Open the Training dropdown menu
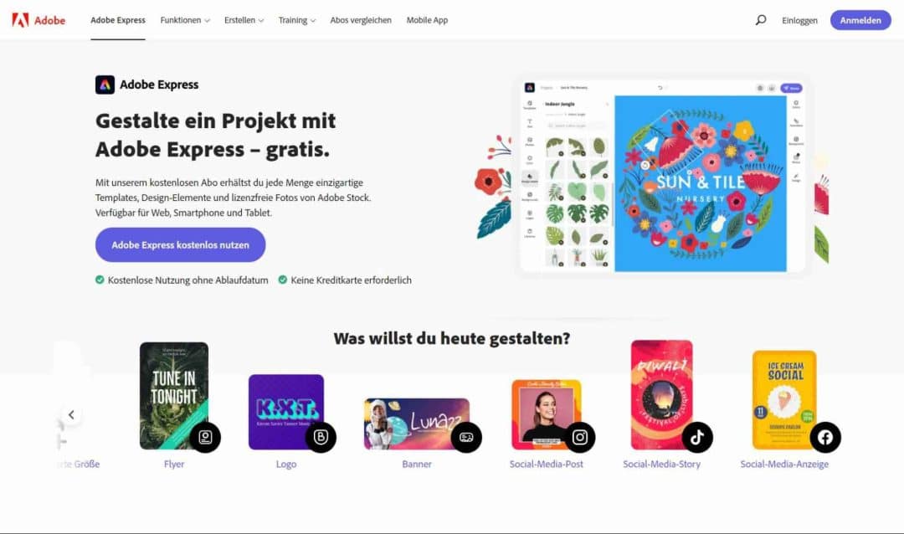Image resolution: width=904 pixels, height=534 pixels. (297, 20)
